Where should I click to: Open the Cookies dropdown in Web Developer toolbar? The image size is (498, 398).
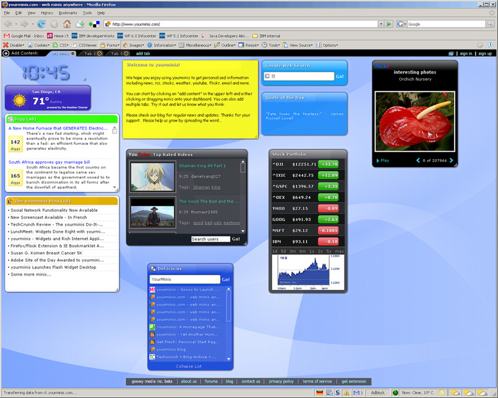pos(38,45)
